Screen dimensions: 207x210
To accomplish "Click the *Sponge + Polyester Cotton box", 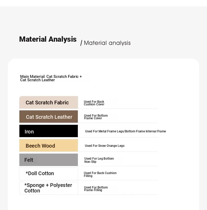I will coord(48,188).
